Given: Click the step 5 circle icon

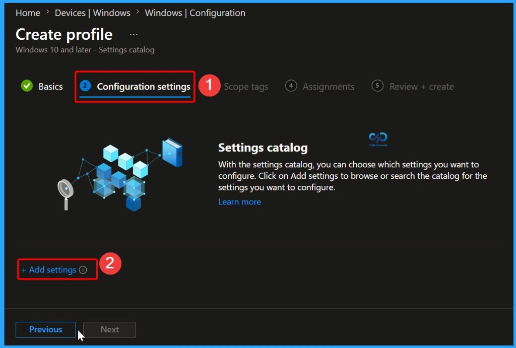Looking at the screenshot, I should [x=377, y=86].
